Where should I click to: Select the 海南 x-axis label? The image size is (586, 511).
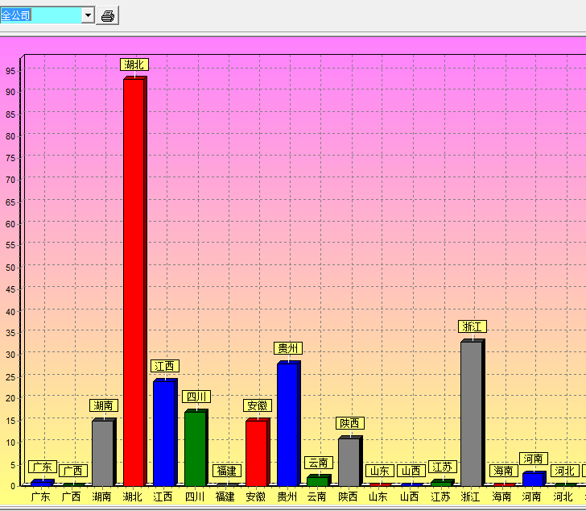point(502,496)
